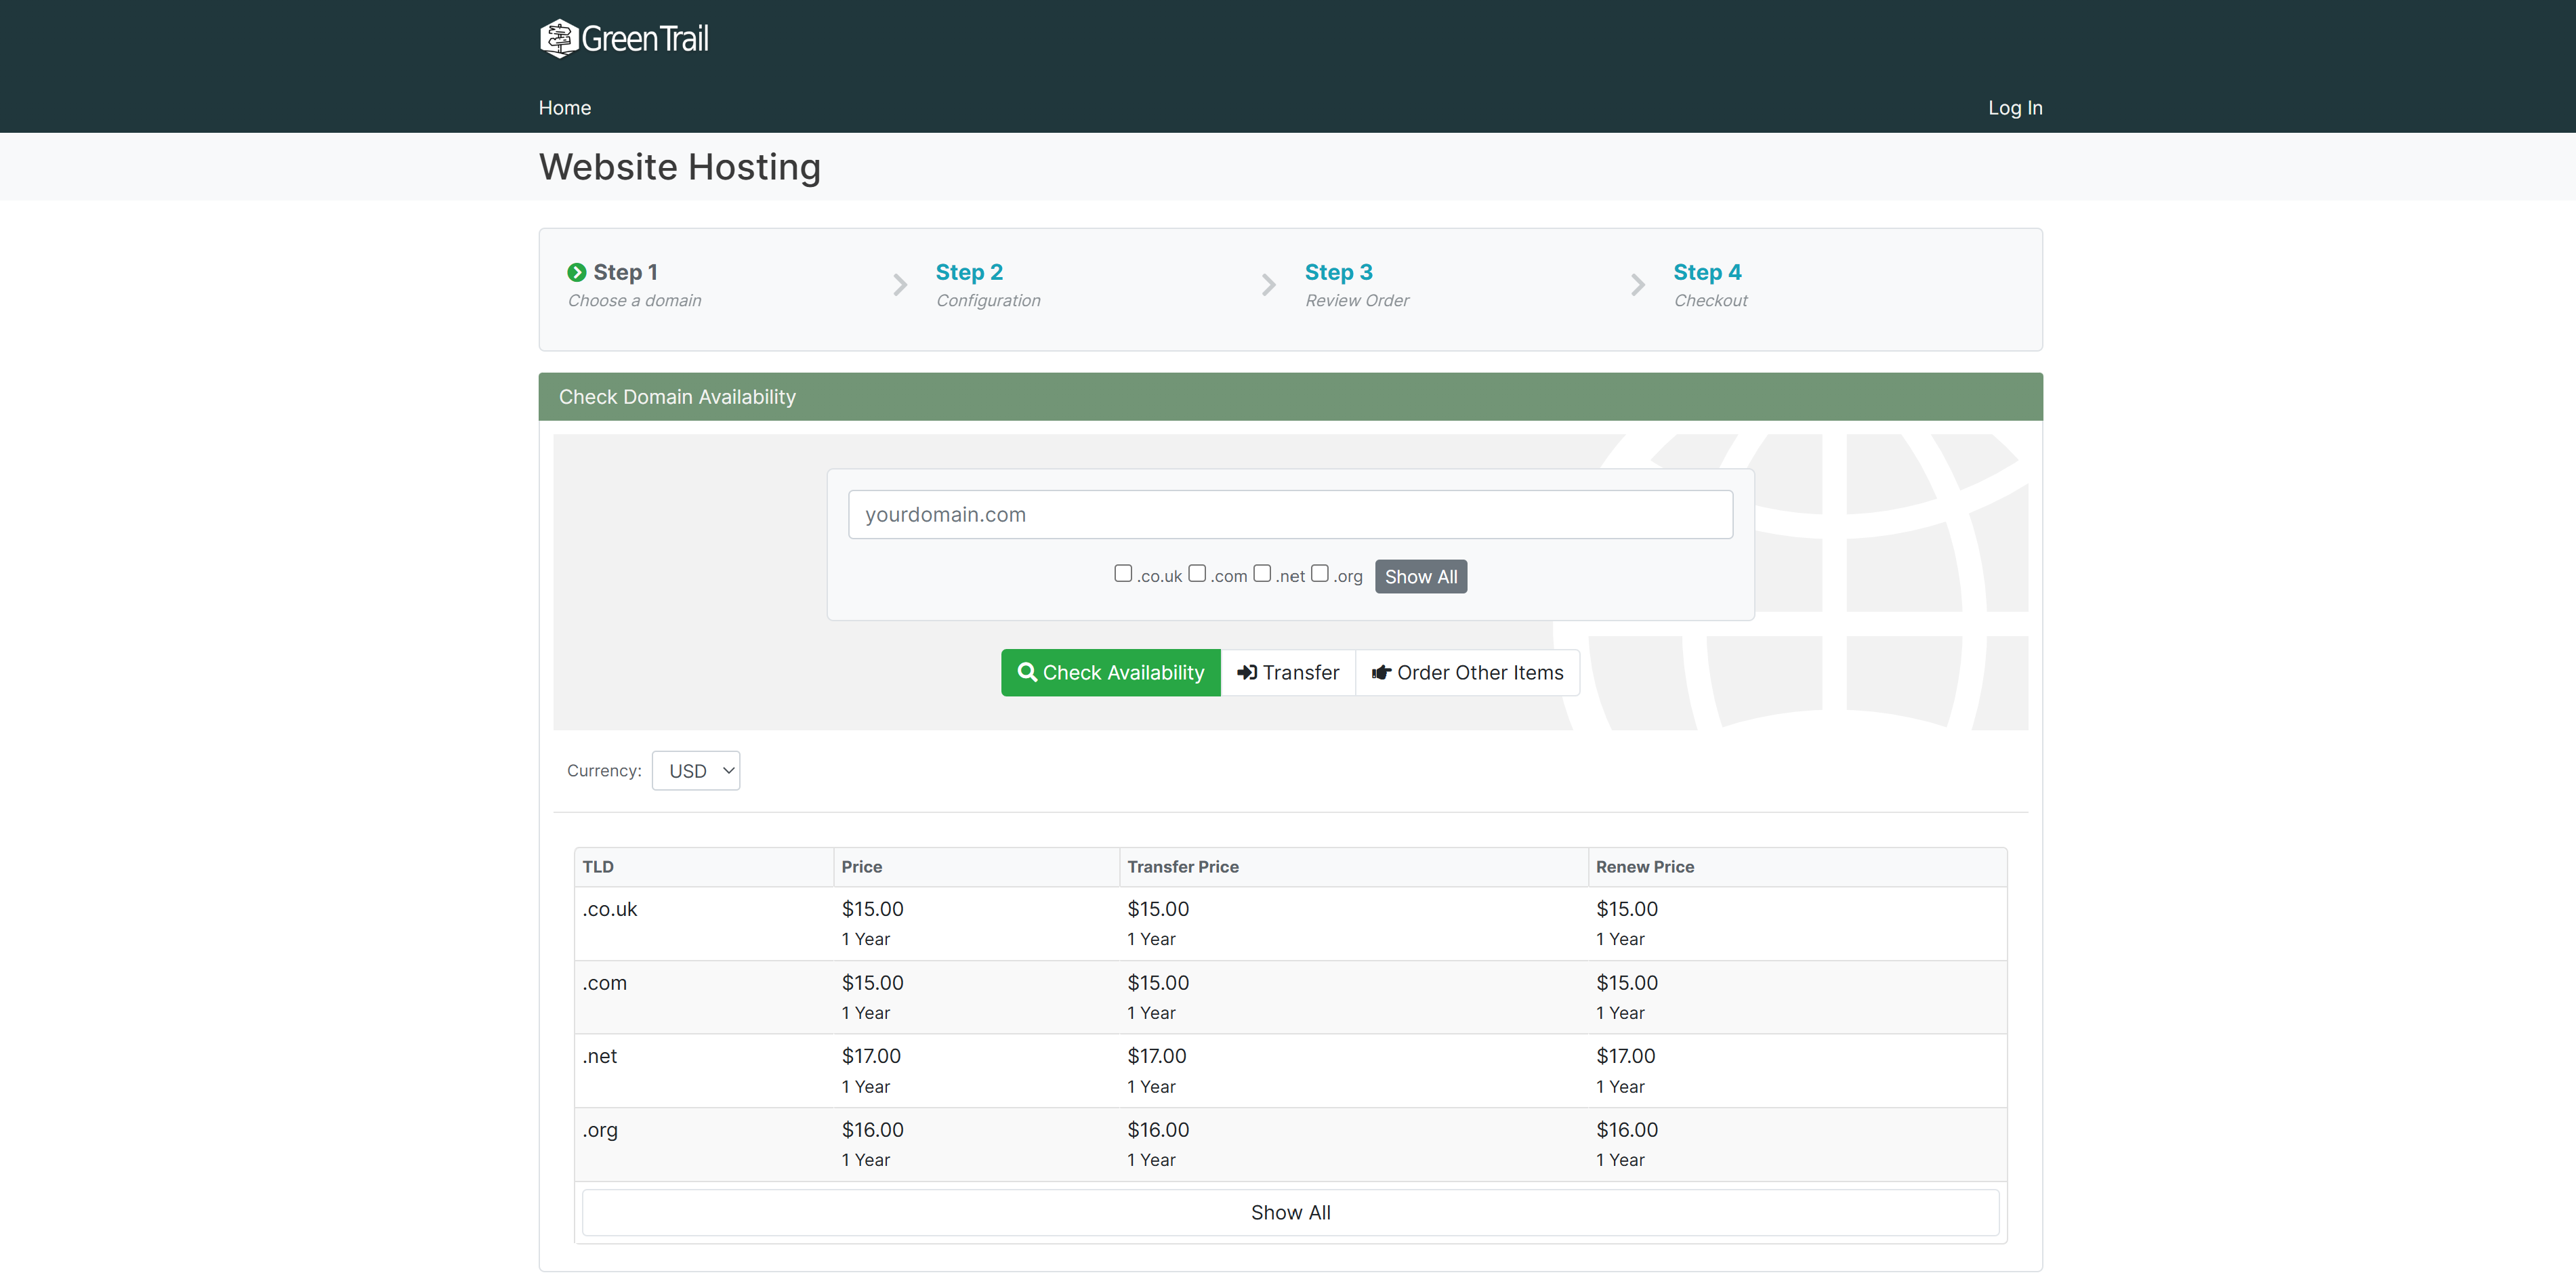The width and height of the screenshot is (2576, 1275).
Task: Click chevron between Step 3 and Step 4
Action: [1638, 285]
